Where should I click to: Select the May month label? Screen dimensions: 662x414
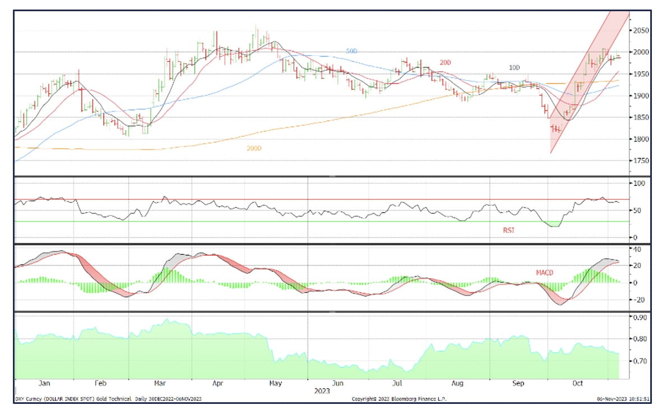(275, 383)
